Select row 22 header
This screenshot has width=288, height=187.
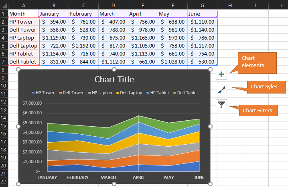pos(4,181)
